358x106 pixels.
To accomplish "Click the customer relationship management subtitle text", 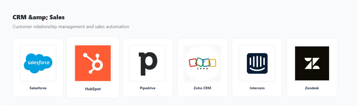I will point(71,26).
